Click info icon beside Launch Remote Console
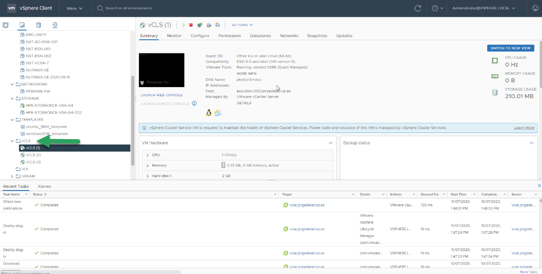Screen dimensions: 542x274 [194, 103]
